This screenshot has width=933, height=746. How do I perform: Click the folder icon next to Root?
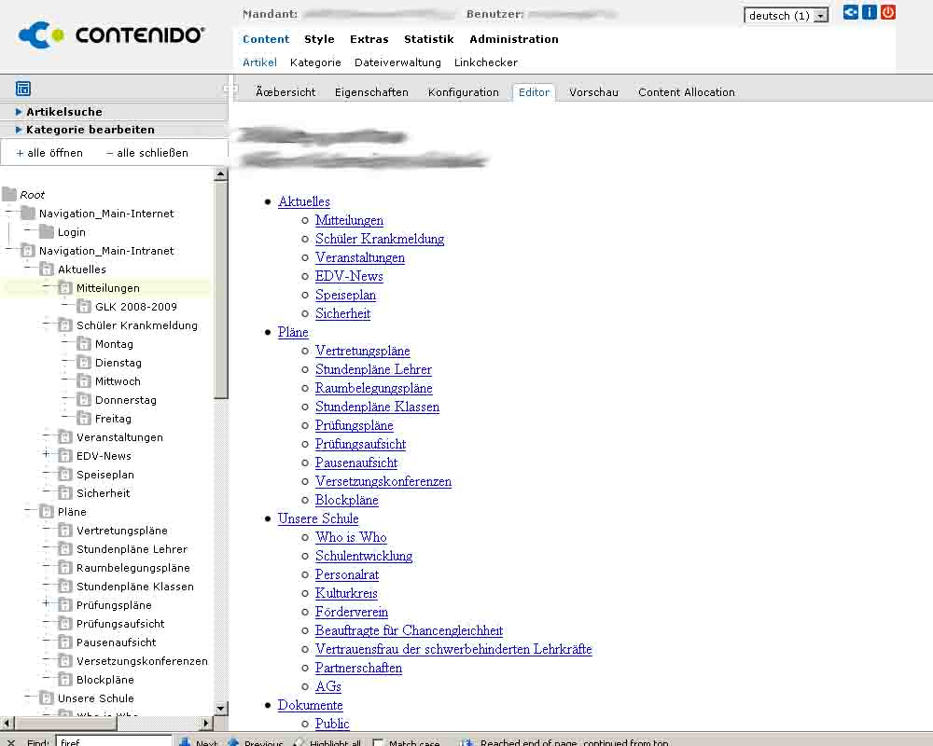click(9, 195)
